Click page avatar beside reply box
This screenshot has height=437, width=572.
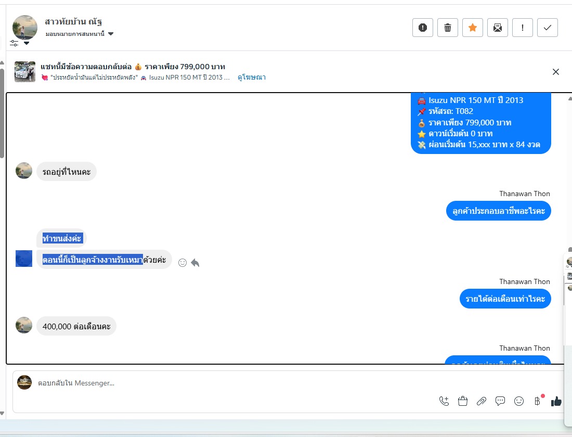24,382
